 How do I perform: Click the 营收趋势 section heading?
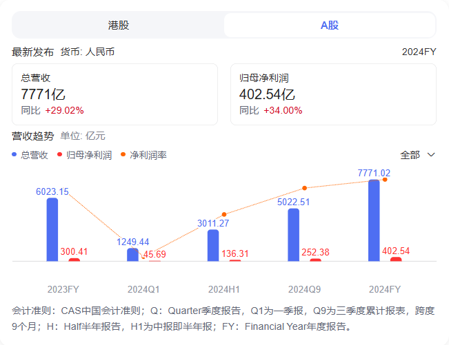point(33,136)
